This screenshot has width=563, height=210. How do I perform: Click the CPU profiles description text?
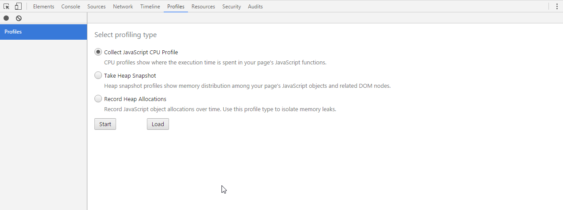pyautogui.click(x=215, y=62)
